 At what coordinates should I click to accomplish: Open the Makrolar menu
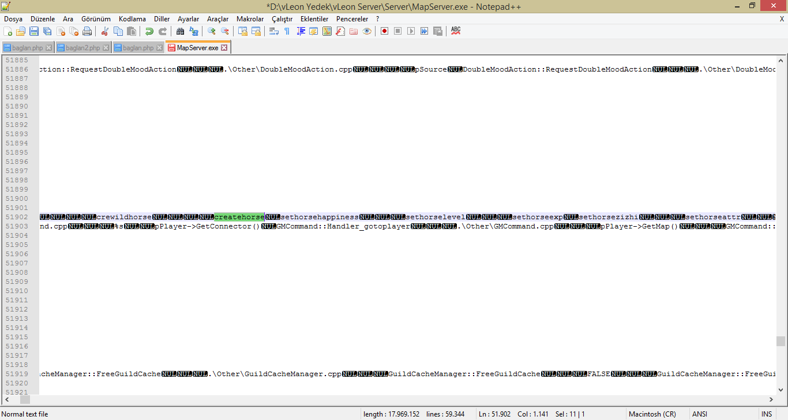[x=250, y=19]
